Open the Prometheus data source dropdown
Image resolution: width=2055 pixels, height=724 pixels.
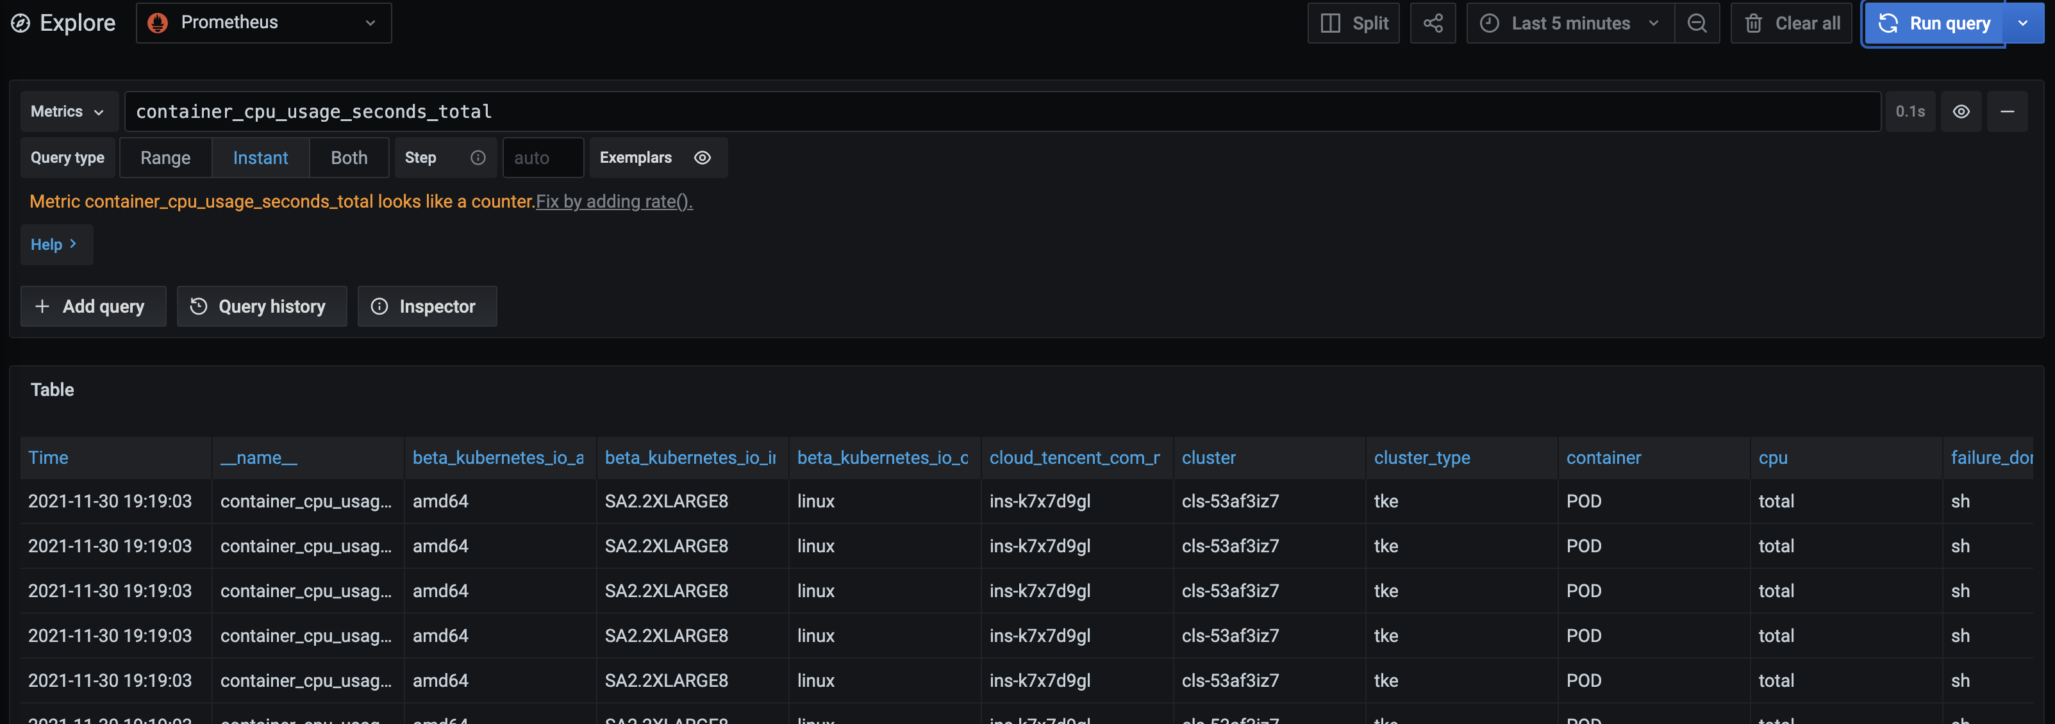[x=263, y=23]
